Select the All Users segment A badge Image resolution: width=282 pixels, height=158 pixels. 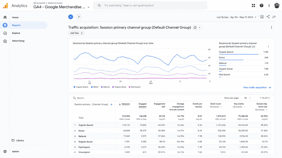click(71, 17)
